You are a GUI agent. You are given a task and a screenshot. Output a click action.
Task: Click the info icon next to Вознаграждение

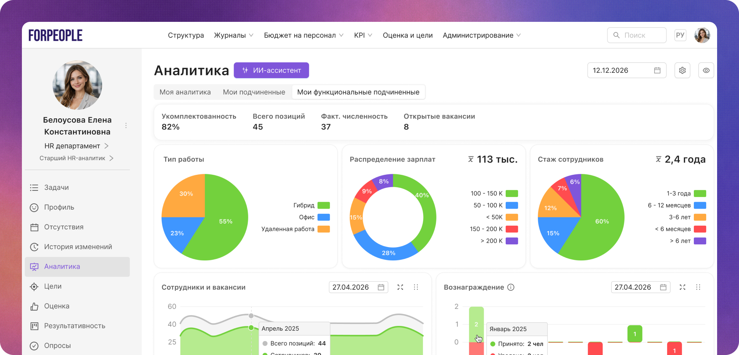[511, 287]
